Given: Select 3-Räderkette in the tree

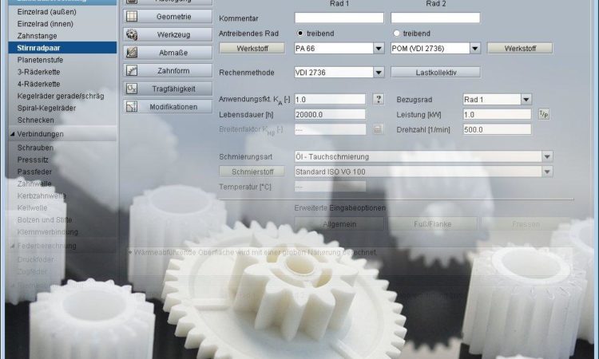Looking at the screenshot, I should [x=38, y=72].
